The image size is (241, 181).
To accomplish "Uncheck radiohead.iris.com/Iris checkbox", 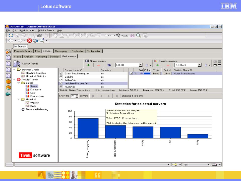I will 61,83.
